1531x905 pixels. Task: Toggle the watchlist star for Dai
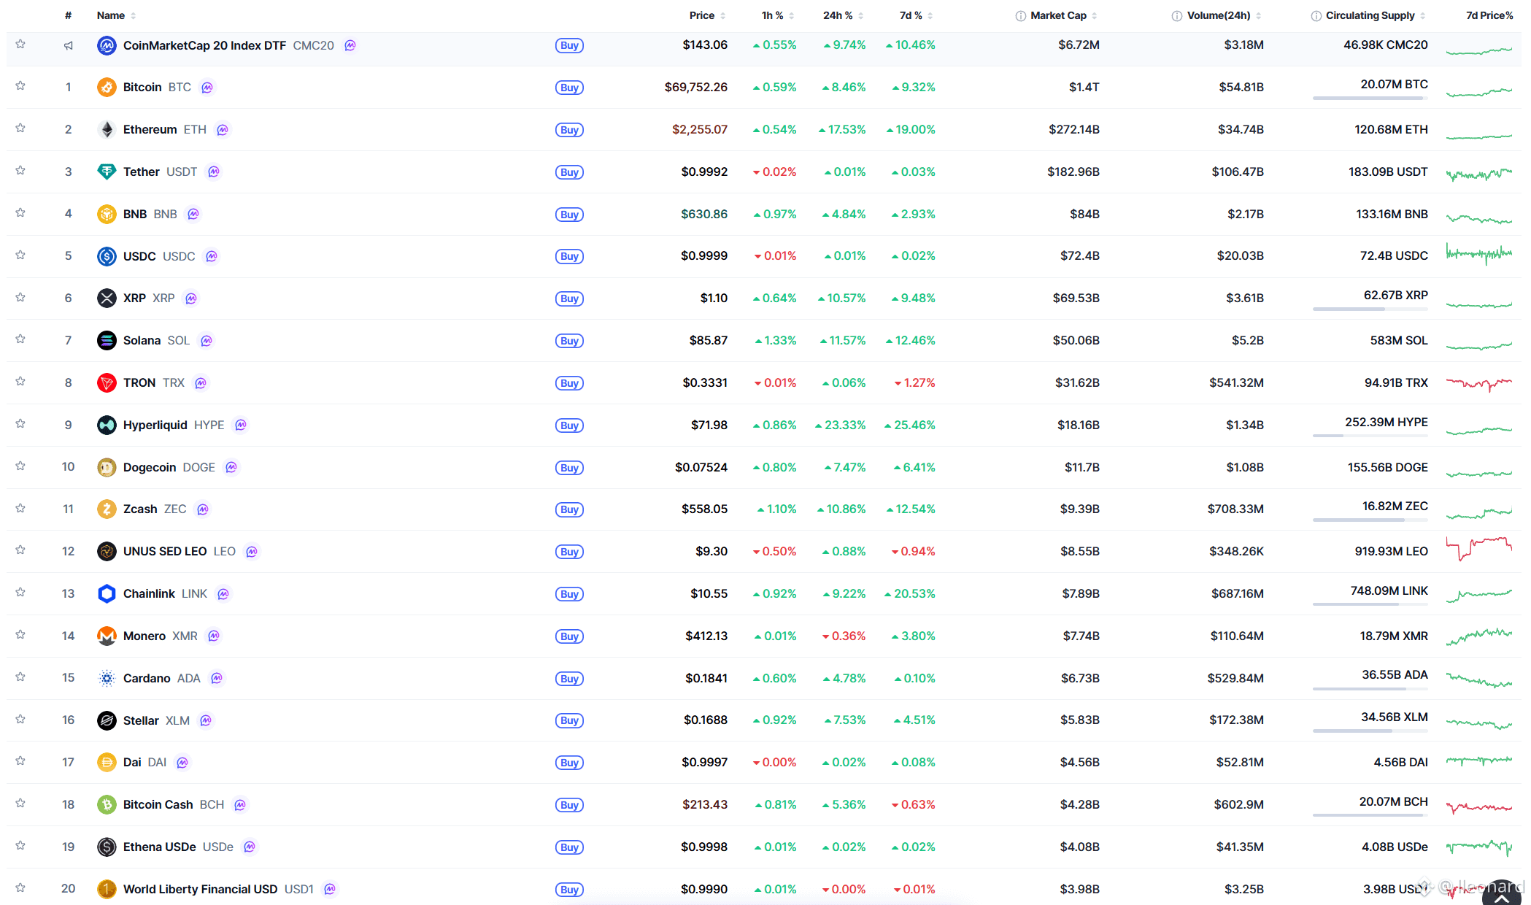point(20,761)
